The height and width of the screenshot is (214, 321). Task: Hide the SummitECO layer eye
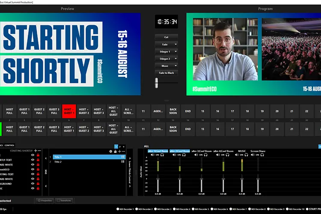point(33,169)
